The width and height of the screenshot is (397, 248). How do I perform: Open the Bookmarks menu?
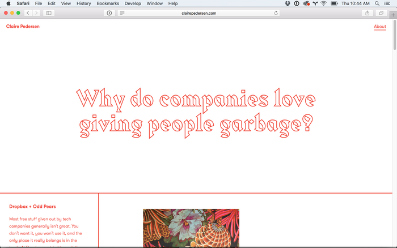pos(108,3)
